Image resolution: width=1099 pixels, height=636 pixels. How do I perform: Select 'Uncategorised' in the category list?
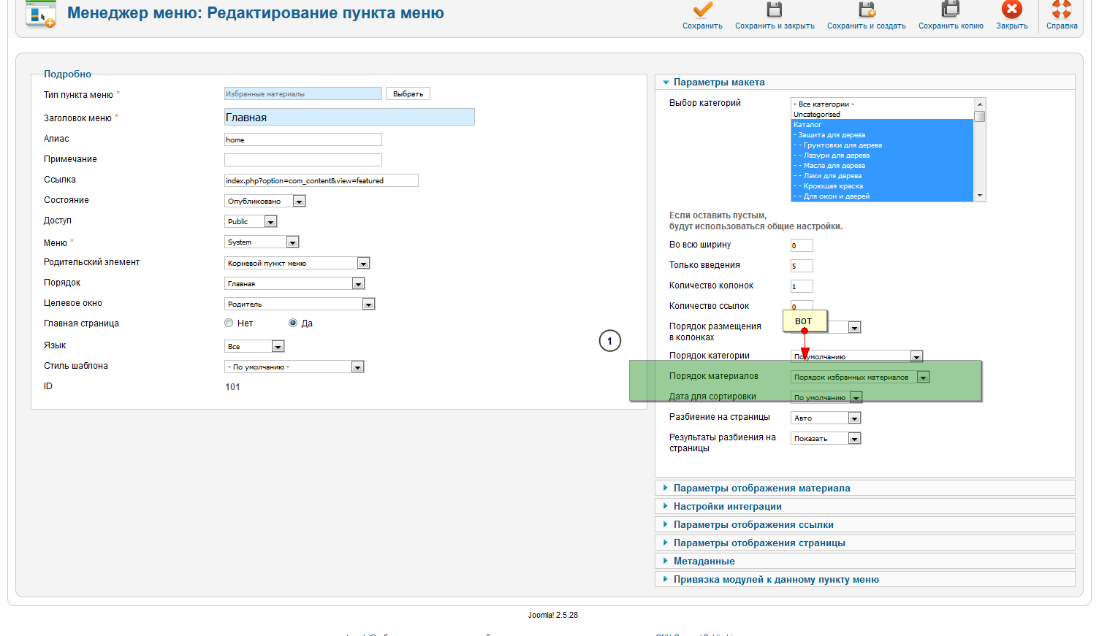[883, 114]
